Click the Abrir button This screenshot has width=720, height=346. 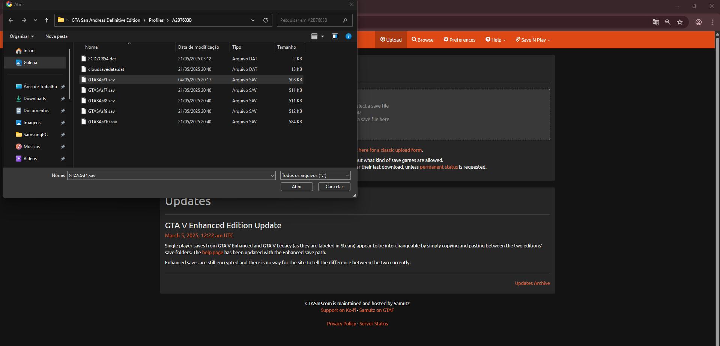point(297,187)
